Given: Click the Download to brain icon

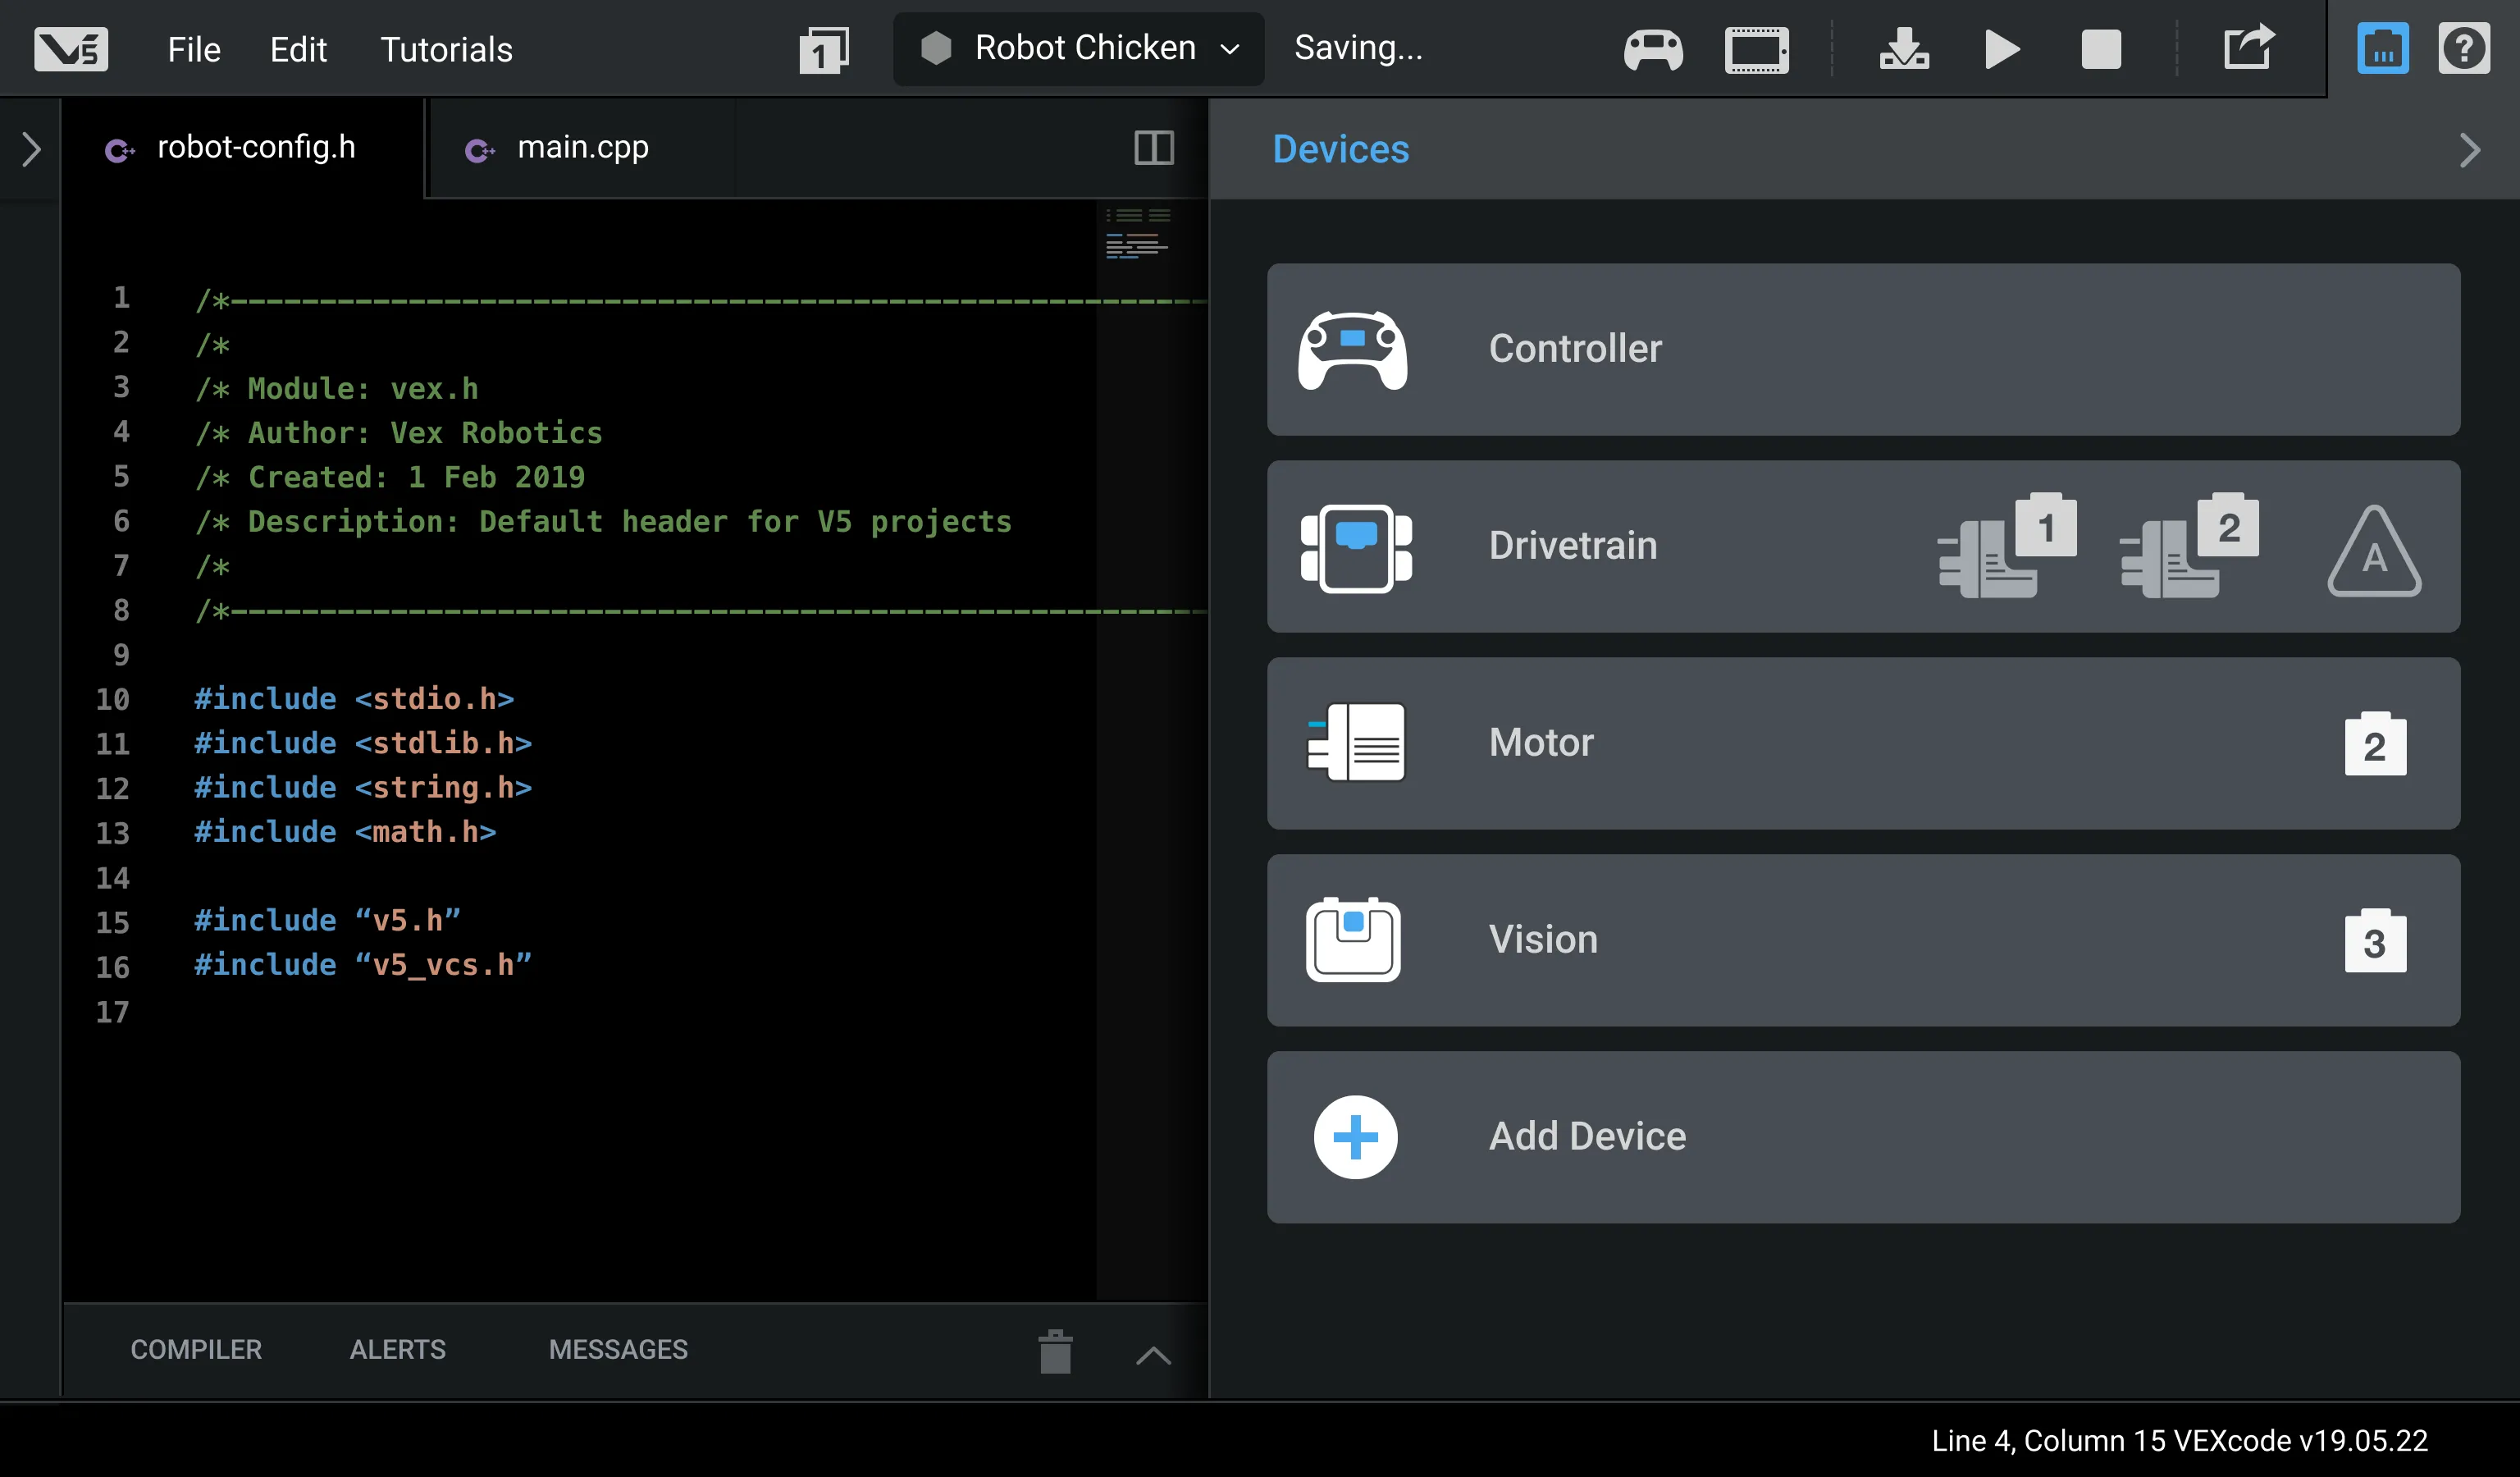Looking at the screenshot, I should 1903,49.
